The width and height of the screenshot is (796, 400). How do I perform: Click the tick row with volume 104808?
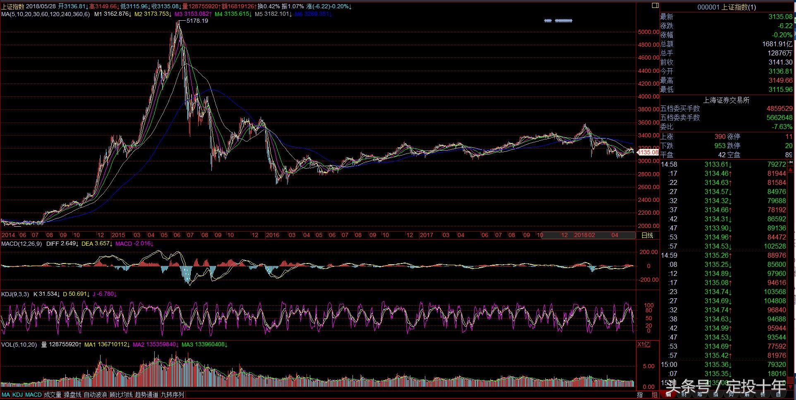tap(724, 301)
